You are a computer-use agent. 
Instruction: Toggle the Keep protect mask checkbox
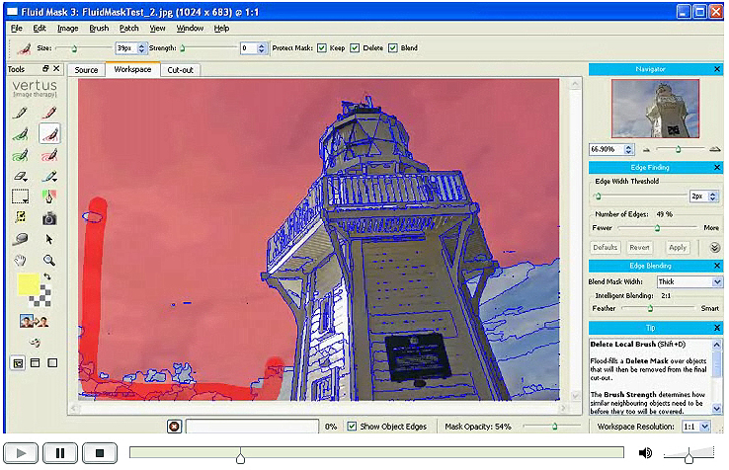tap(322, 47)
